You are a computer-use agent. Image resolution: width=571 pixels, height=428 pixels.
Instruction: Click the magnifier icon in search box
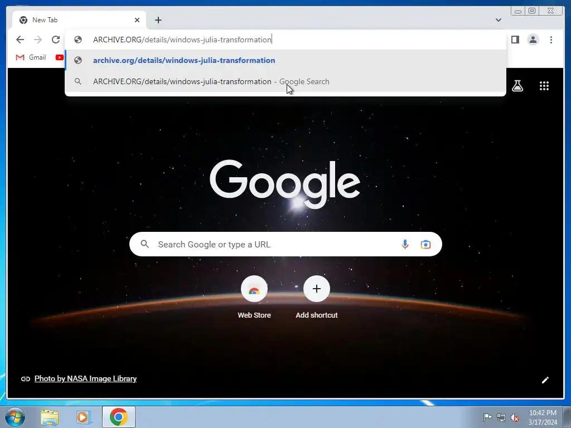point(144,244)
